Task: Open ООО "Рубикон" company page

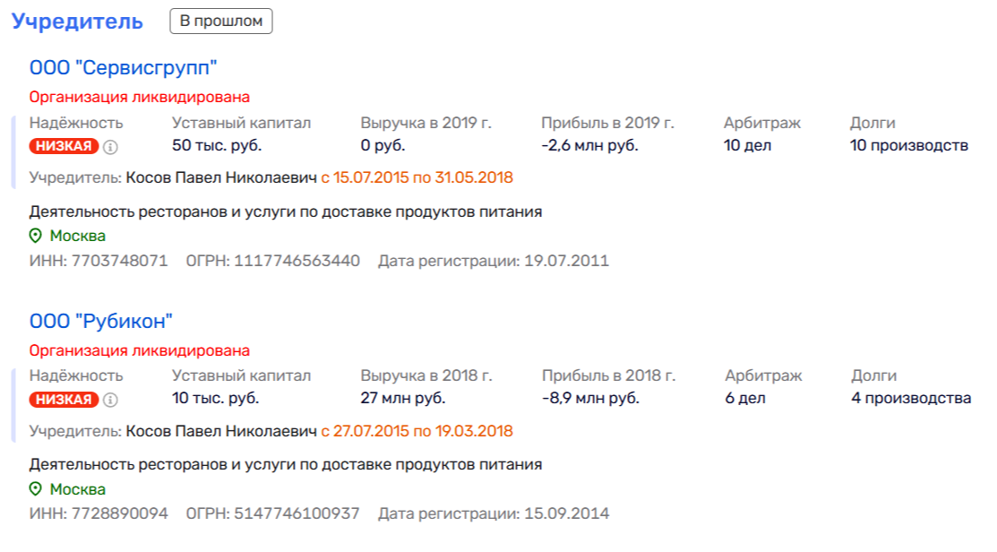Action: [x=101, y=321]
